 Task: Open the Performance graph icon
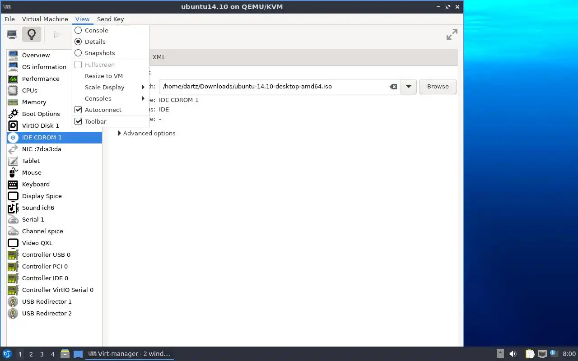tap(13, 79)
